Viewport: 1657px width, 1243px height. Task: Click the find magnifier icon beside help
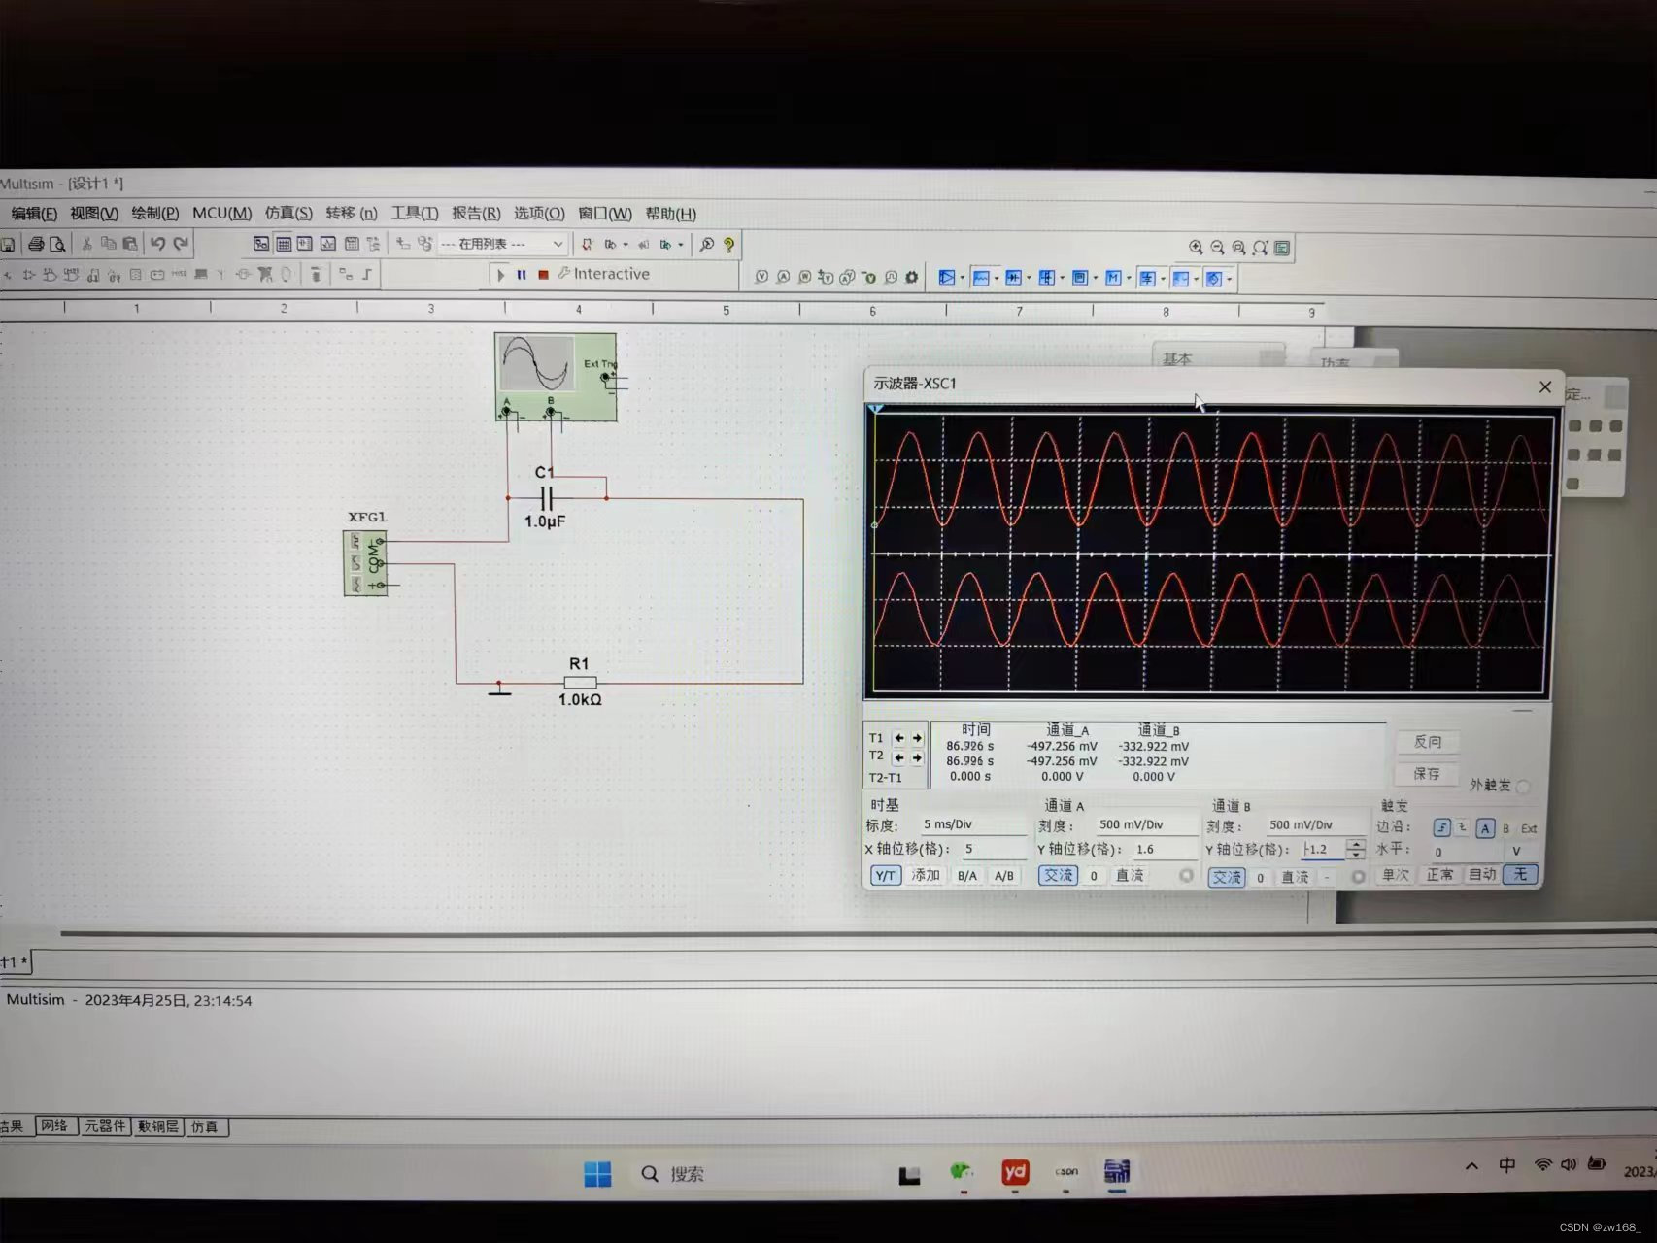pyautogui.click(x=707, y=245)
